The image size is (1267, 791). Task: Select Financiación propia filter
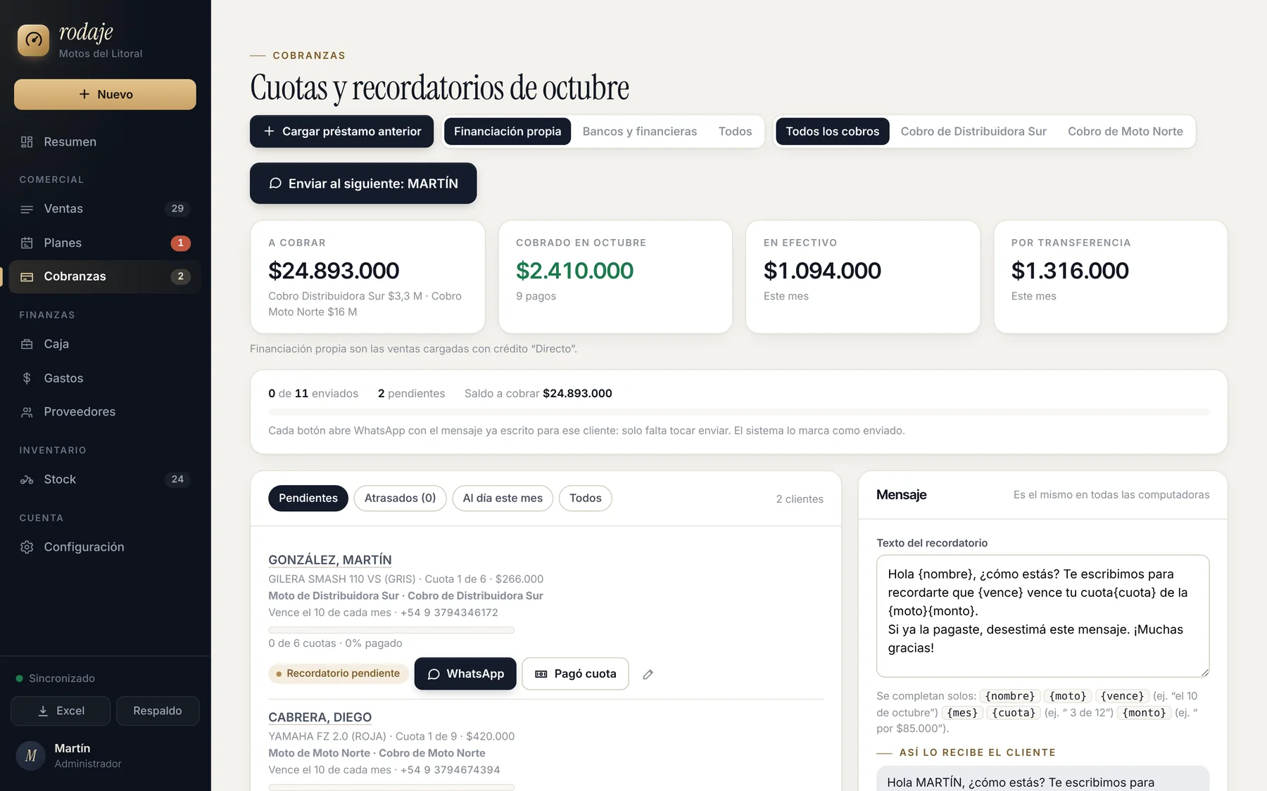click(x=508, y=131)
